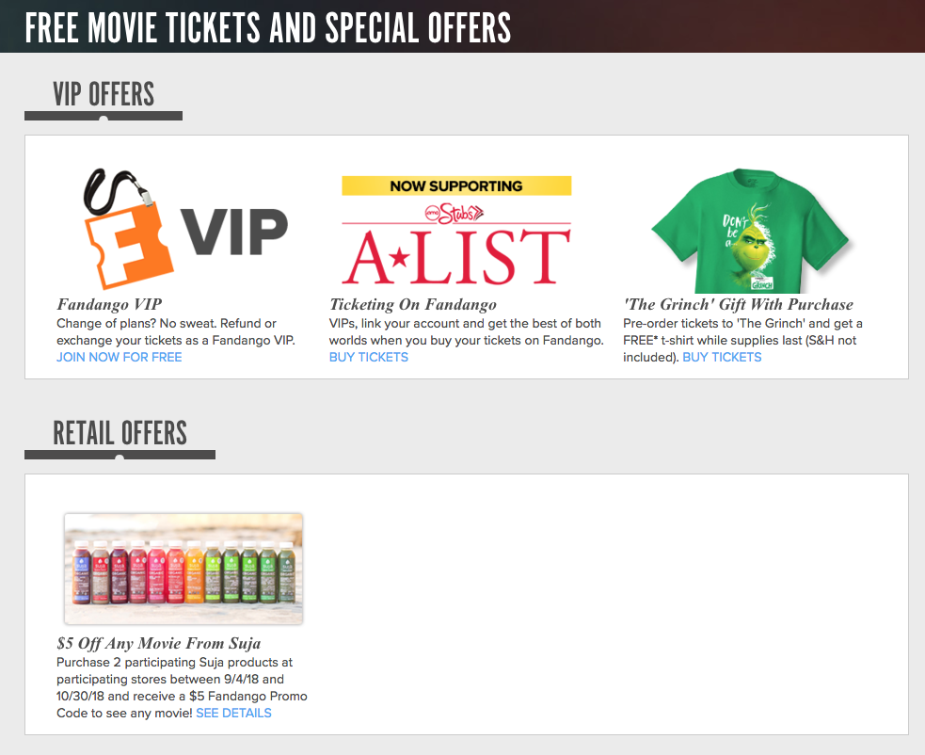
Task: Click the AMC Stubs small logo
Action: [455, 213]
